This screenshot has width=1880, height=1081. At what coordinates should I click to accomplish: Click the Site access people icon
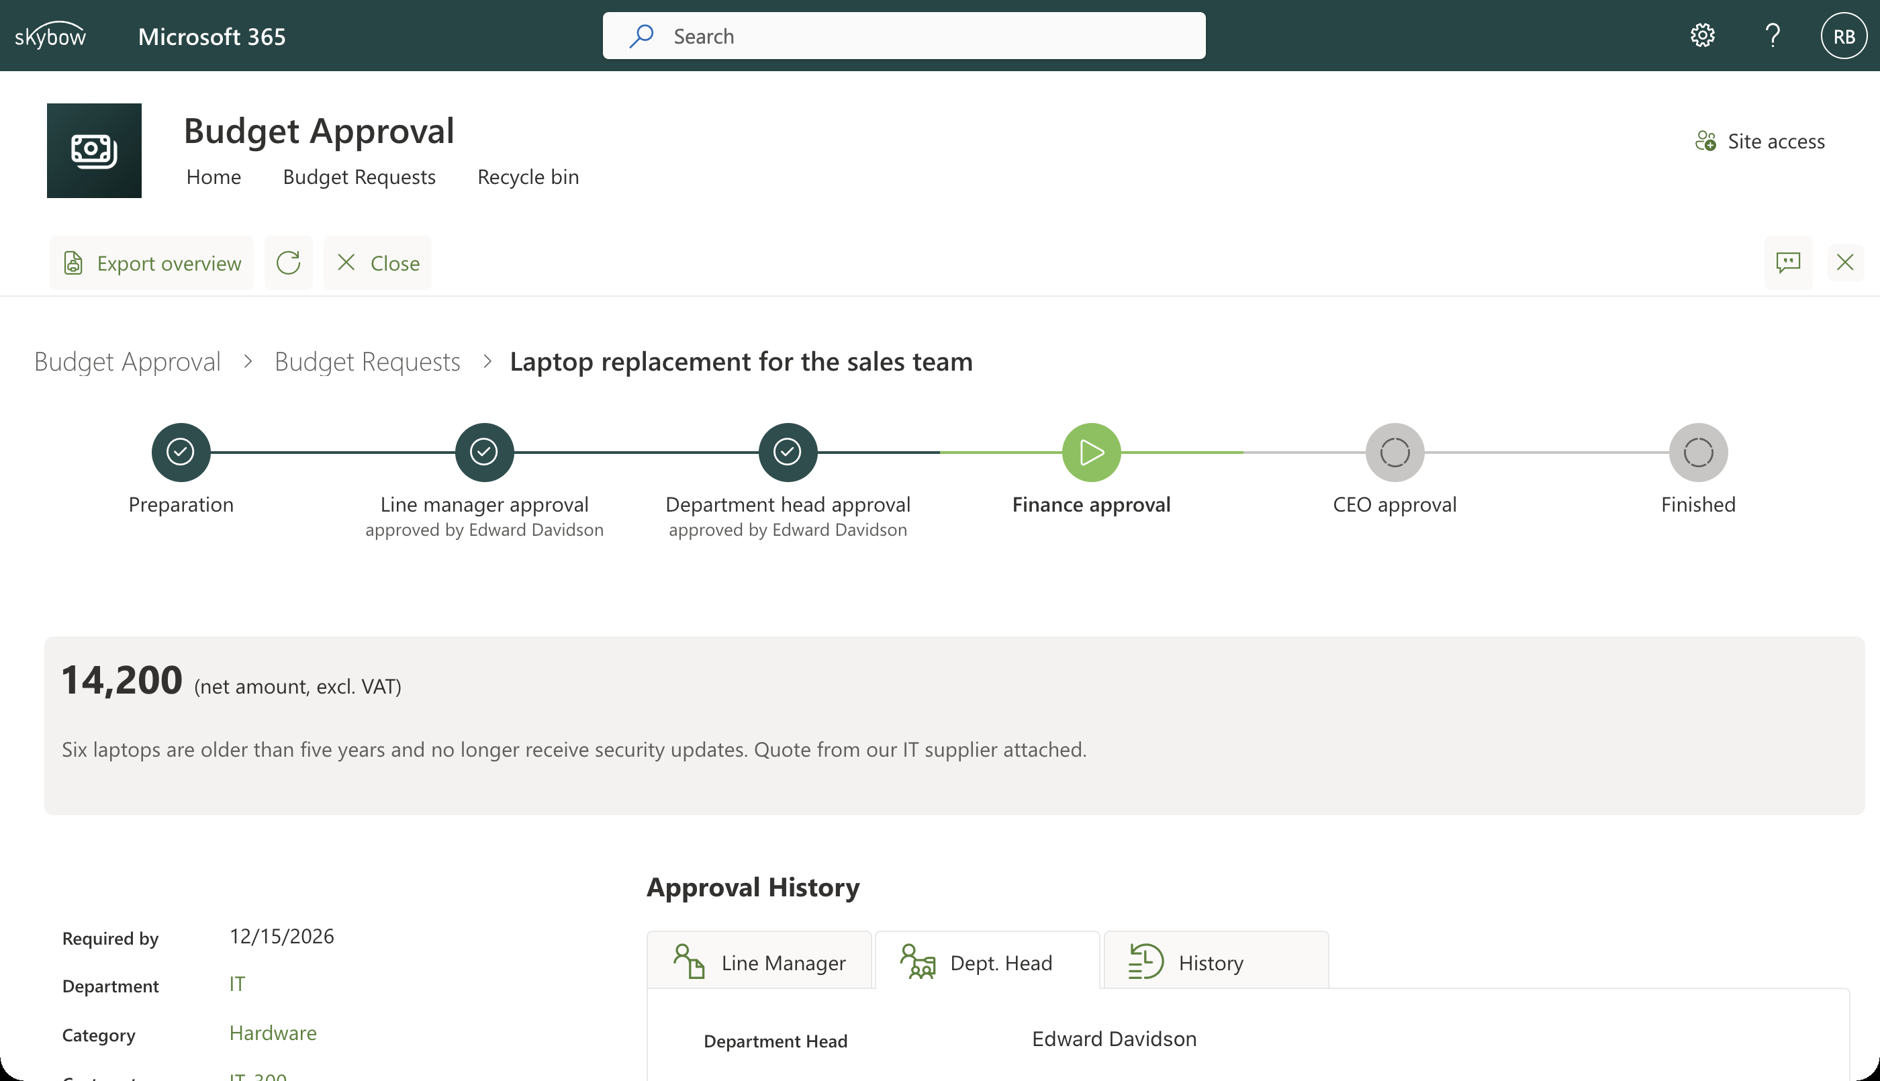pyautogui.click(x=1705, y=141)
